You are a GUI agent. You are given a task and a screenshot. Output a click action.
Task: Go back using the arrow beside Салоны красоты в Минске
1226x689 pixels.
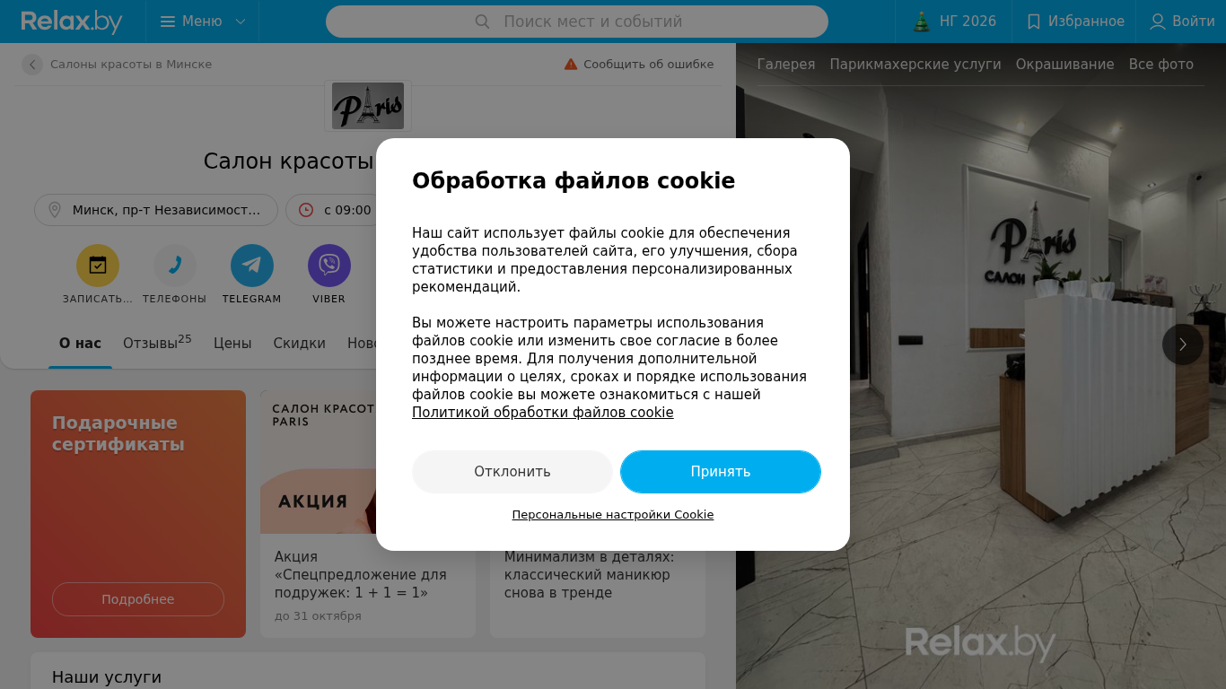32,65
